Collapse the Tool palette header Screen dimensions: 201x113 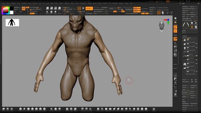click(183, 3)
